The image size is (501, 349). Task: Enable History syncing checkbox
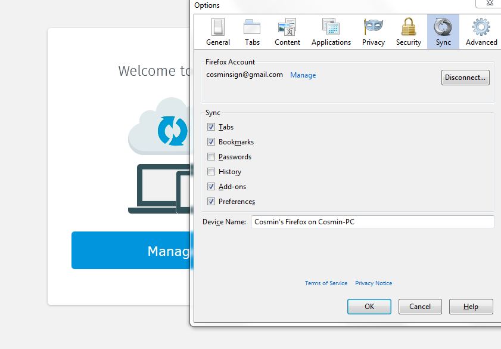pos(211,172)
